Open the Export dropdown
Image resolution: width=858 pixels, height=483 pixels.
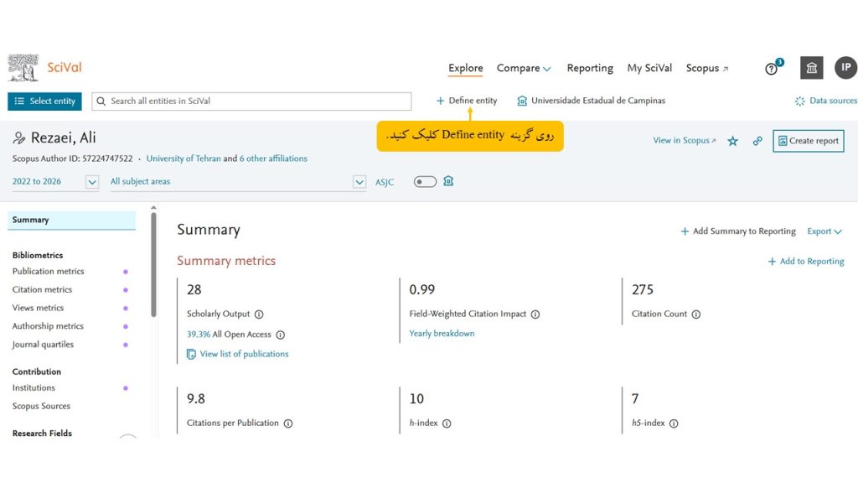click(x=824, y=231)
